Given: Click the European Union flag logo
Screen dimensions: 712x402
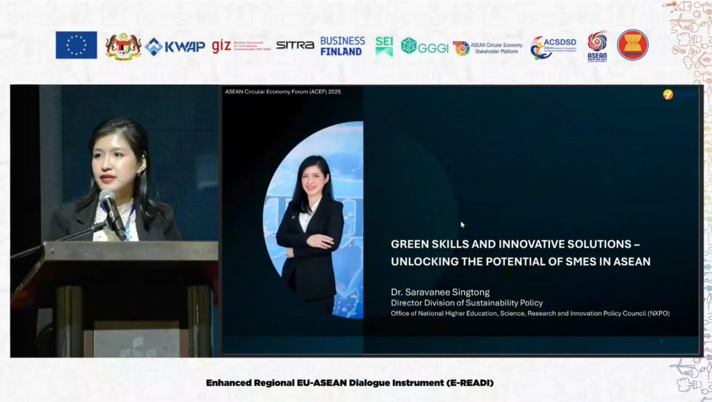Looking at the screenshot, I should [76, 45].
